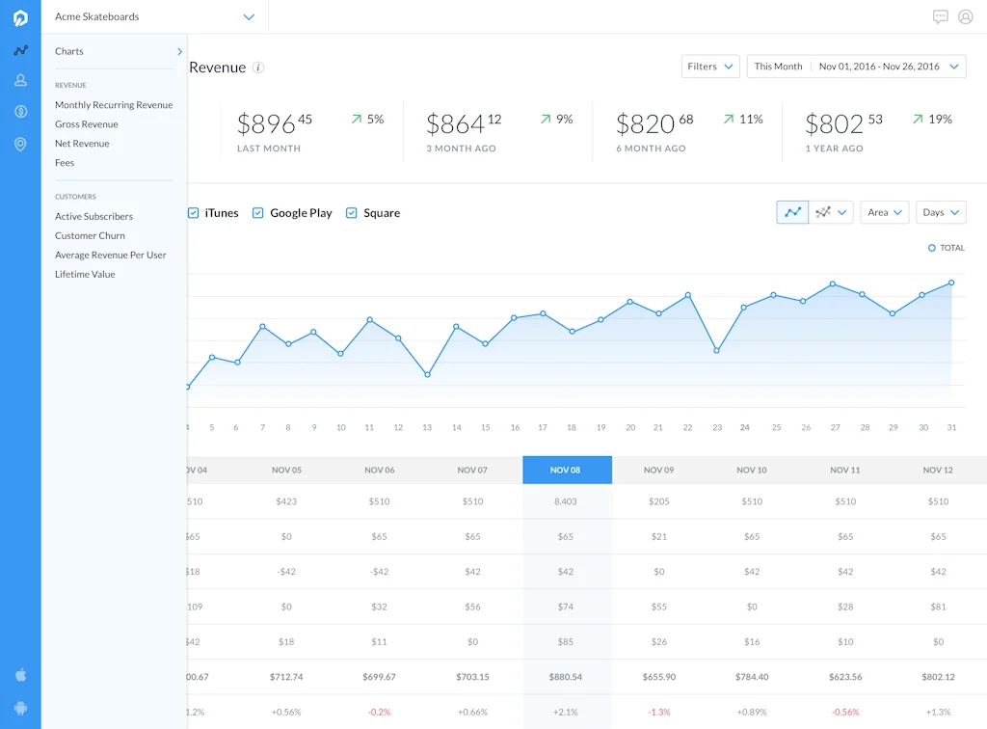Click the +2.1% change cell
Screen dimensions: 987x729
[565, 712]
